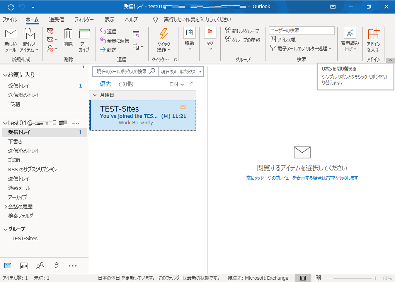The width and height of the screenshot is (395, 282).
Task: Click 全員に返信 reply all
Action: (114, 40)
